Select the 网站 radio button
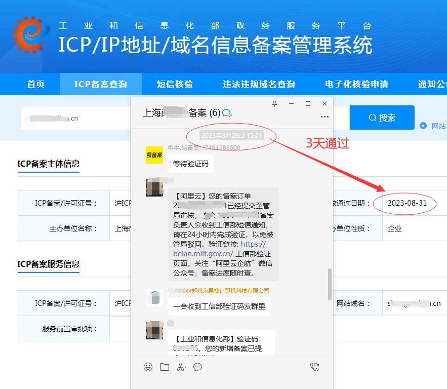This screenshot has height=389, width=447. (x=423, y=126)
